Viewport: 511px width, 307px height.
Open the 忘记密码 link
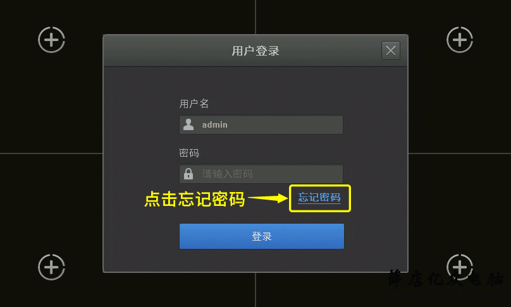click(x=319, y=198)
